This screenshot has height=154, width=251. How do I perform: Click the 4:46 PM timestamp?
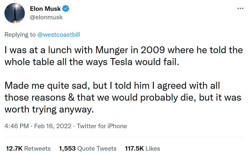[x=17, y=126]
